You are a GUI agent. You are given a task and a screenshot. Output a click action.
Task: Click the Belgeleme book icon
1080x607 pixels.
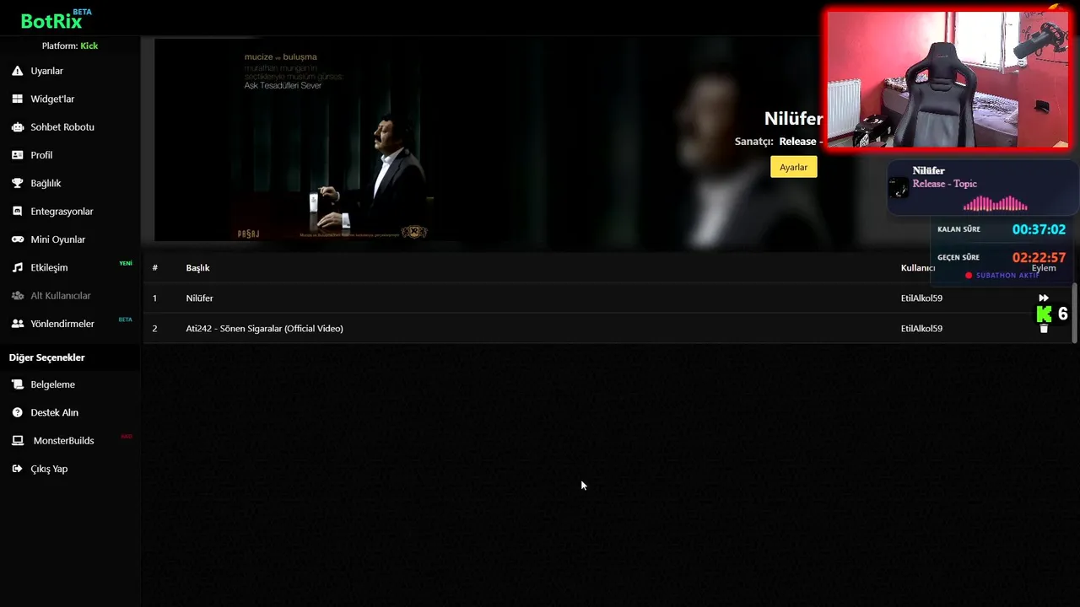pos(17,384)
